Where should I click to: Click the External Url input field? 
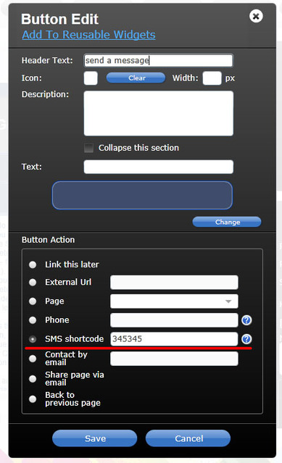[x=174, y=283]
